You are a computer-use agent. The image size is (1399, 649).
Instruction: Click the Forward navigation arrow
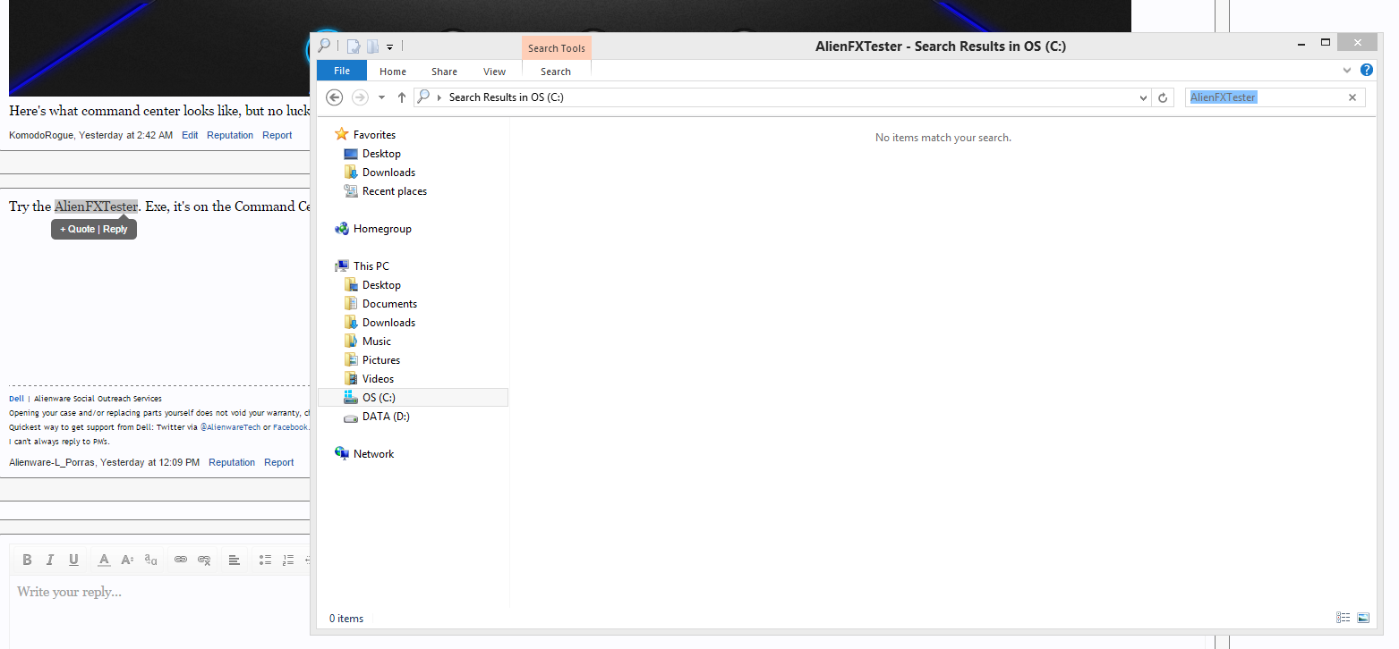(x=360, y=97)
